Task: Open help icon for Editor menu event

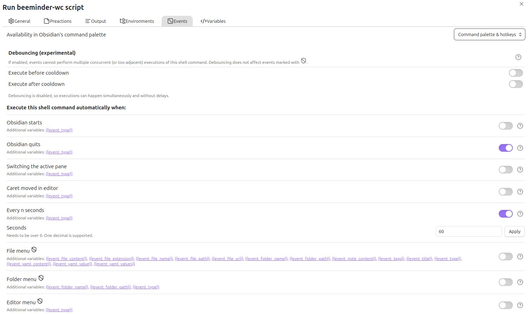Action: click(520, 305)
